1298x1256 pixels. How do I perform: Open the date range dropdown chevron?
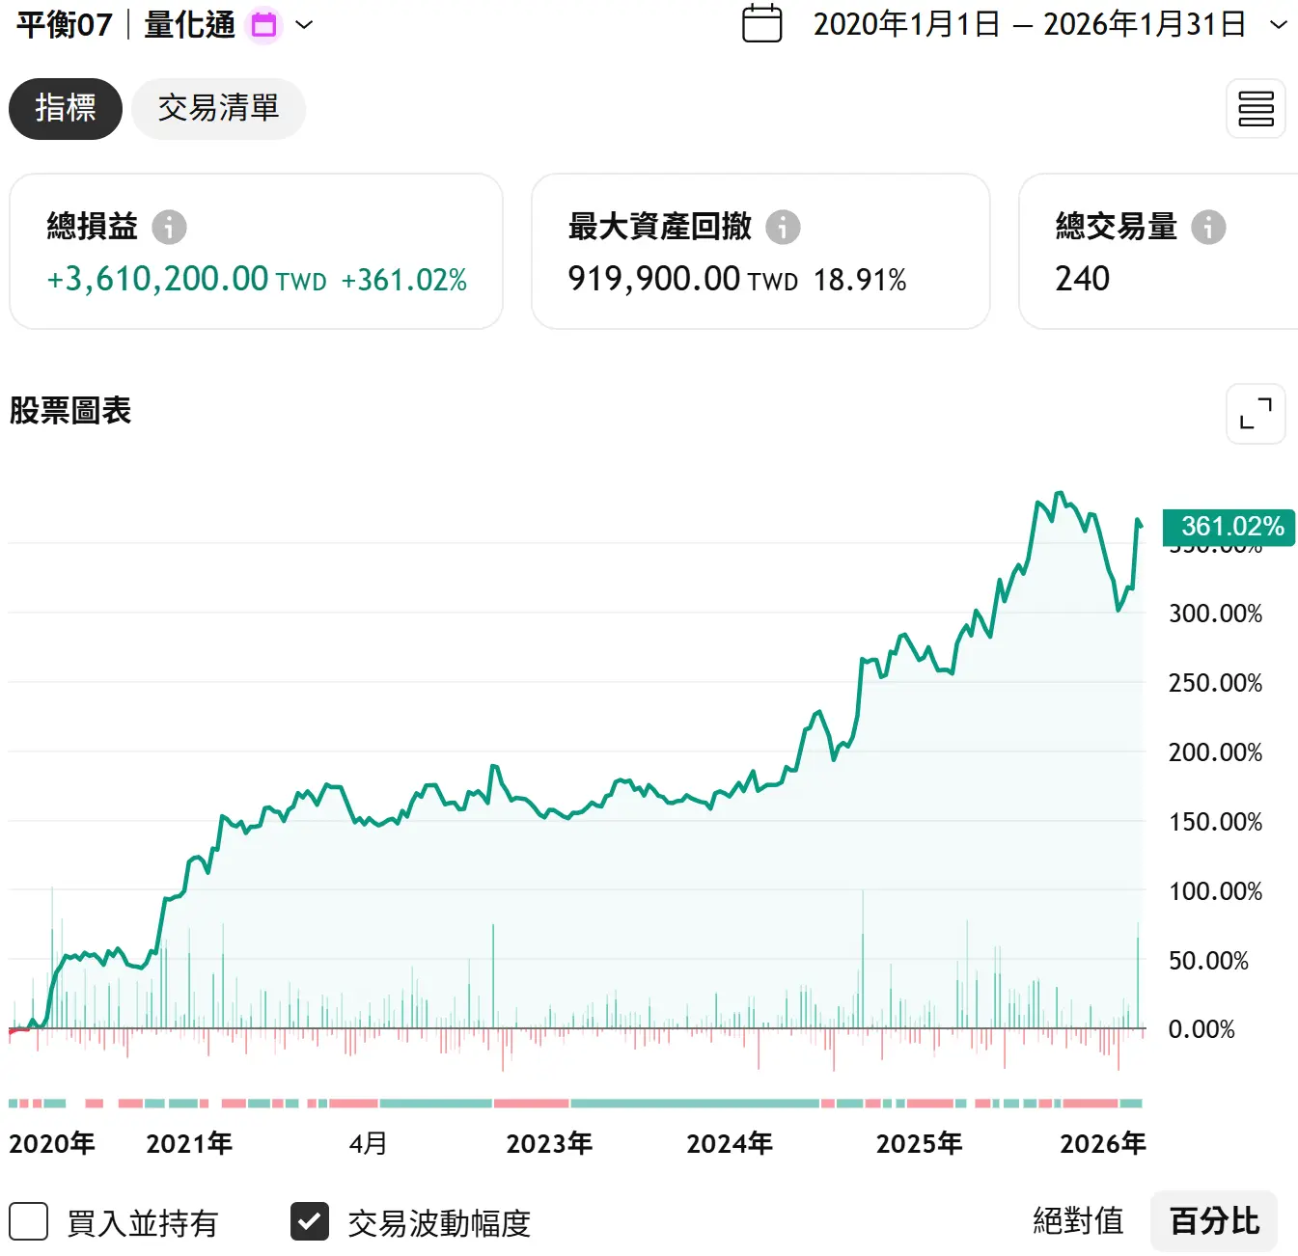point(1278,25)
